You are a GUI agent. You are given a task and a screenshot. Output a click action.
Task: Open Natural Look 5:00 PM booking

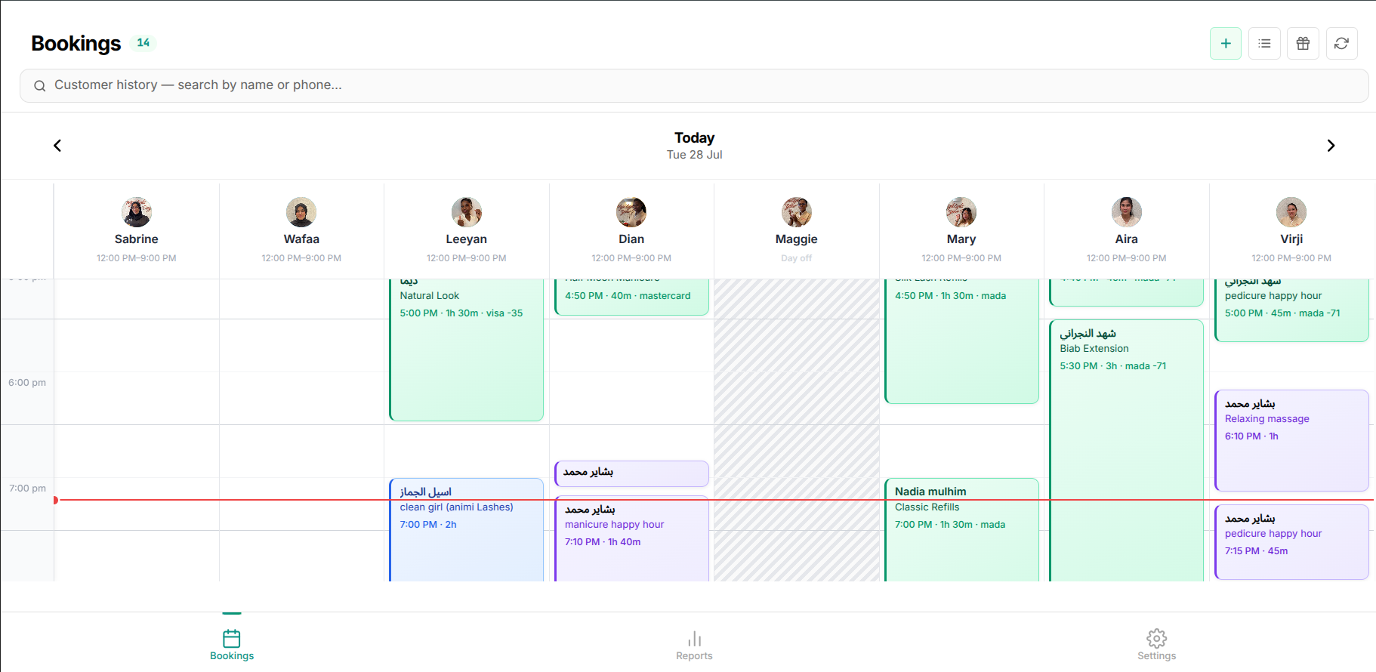point(467,350)
